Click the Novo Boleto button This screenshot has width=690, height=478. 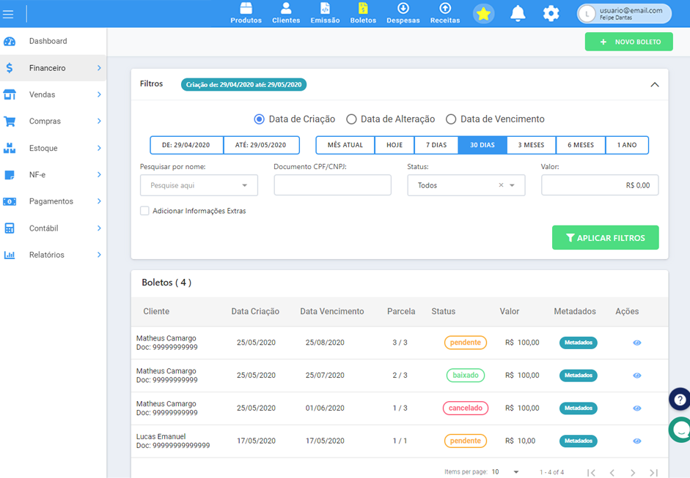pyautogui.click(x=629, y=42)
